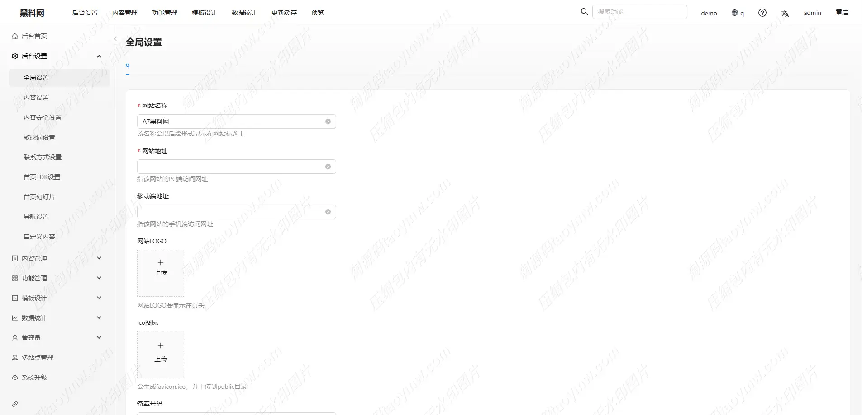Clear the 网站名称 field with x icon
Viewport: 862px width, 415px height.
[328, 121]
